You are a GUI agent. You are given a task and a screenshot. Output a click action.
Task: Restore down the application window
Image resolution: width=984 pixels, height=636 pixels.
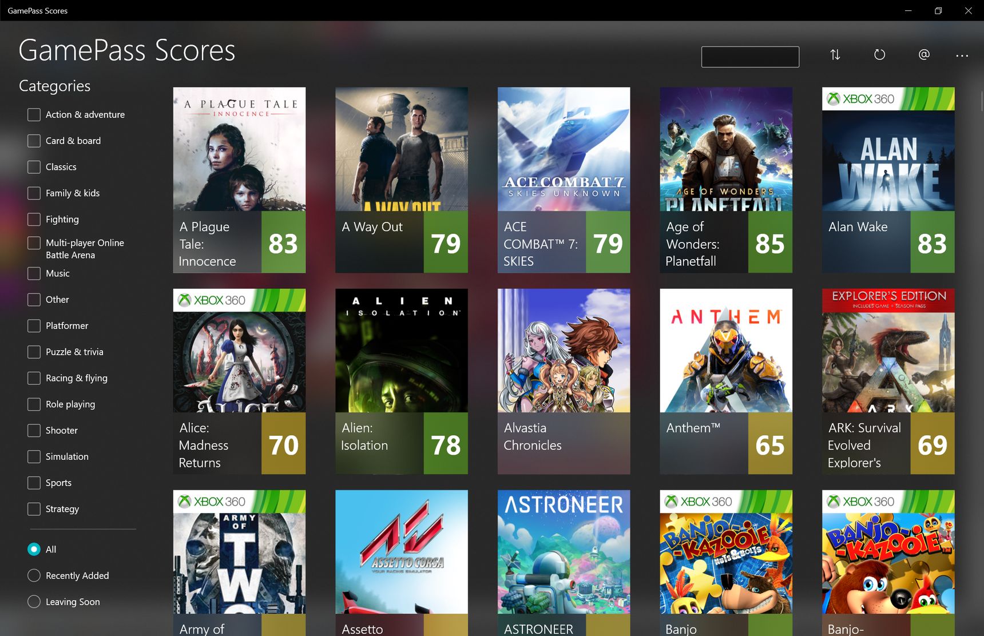click(x=938, y=10)
